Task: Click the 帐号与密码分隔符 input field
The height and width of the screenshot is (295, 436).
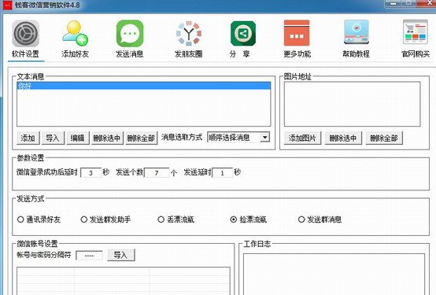Action: coord(89,256)
